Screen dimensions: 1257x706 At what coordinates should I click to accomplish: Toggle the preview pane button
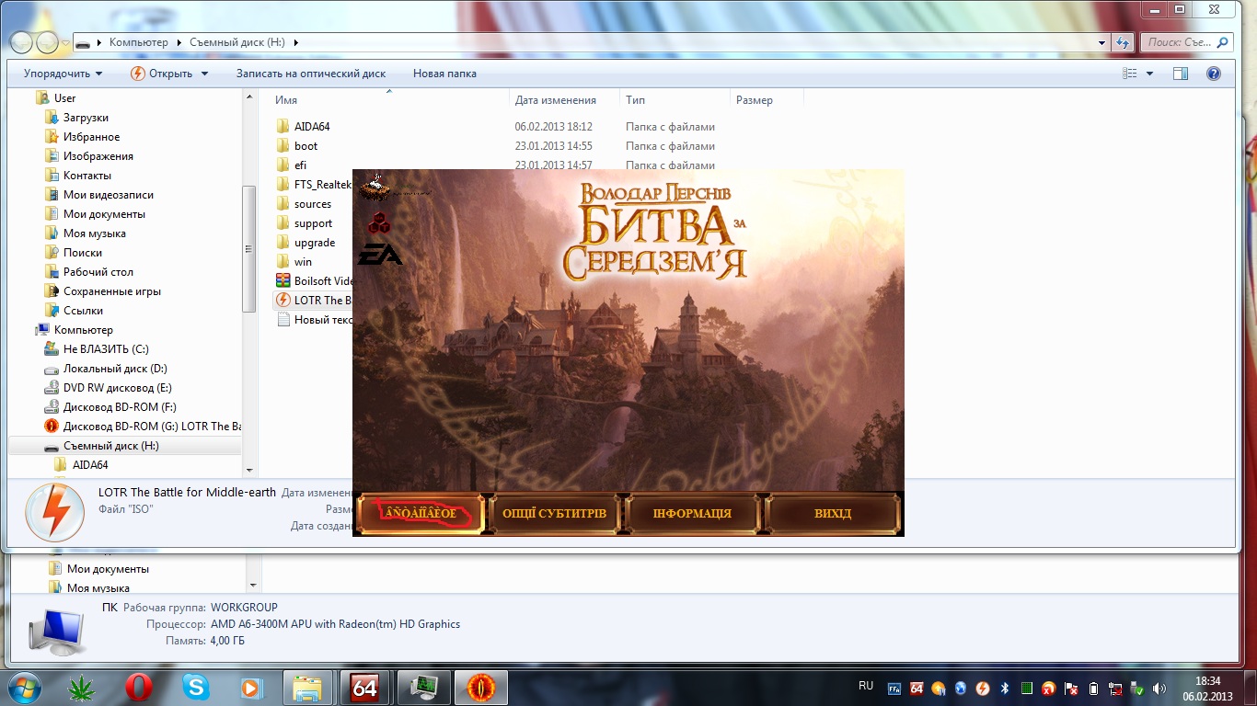[1181, 74]
